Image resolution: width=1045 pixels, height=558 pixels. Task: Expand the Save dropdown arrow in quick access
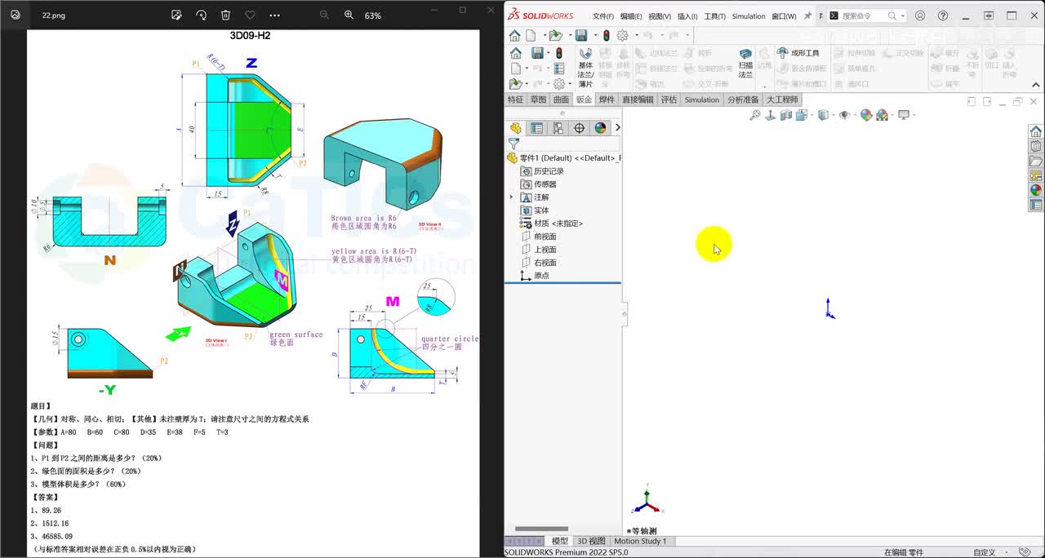[595, 35]
